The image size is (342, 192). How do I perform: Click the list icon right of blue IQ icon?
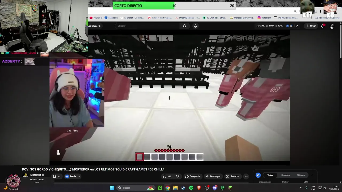point(291,26)
